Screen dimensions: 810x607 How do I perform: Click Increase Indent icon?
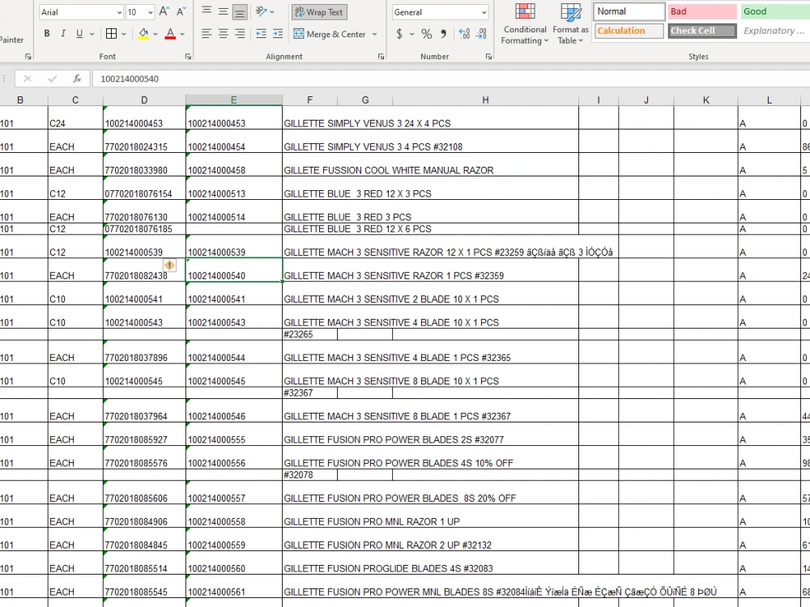pyautogui.click(x=278, y=34)
